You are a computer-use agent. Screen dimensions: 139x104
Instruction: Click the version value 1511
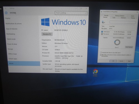[x=56, y=47]
